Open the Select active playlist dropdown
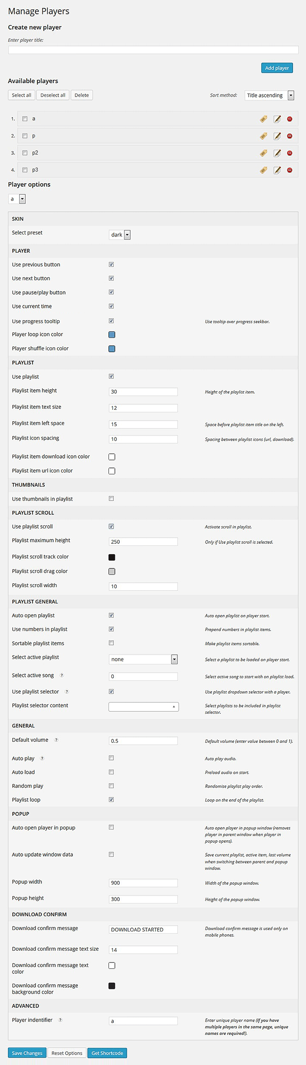The width and height of the screenshot is (306, 1065). click(x=174, y=659)
